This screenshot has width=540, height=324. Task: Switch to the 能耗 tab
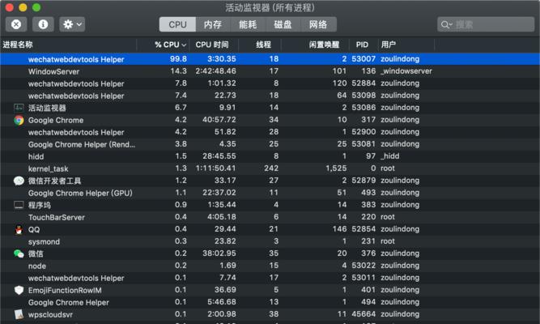point(248,24)
